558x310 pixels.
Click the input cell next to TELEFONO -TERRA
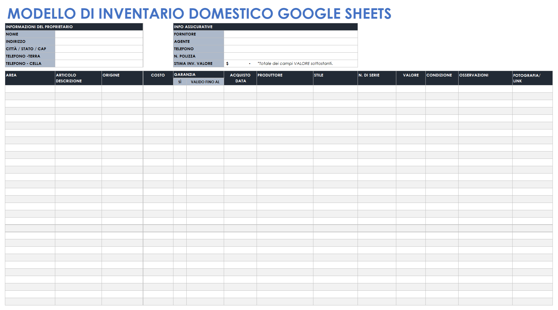99,56
